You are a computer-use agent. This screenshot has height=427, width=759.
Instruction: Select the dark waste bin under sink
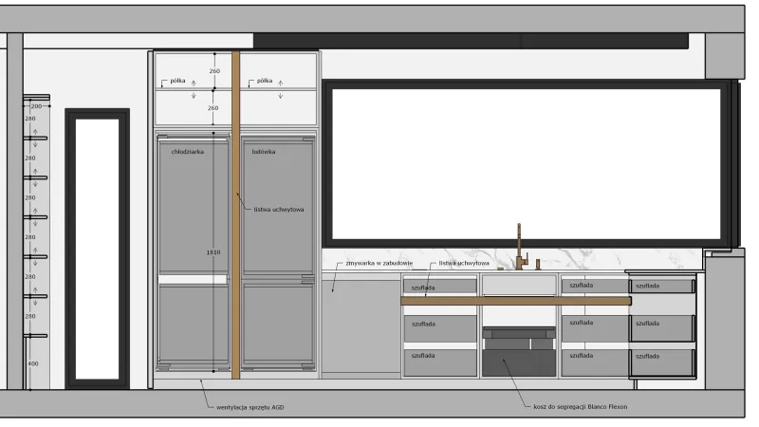pyautogui.click(x=519, y=362)
